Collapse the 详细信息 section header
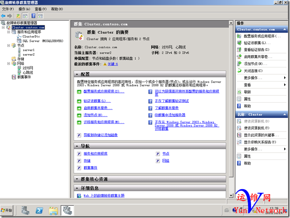The width and height of the screenshot is (290, 218). click(150, 188)
